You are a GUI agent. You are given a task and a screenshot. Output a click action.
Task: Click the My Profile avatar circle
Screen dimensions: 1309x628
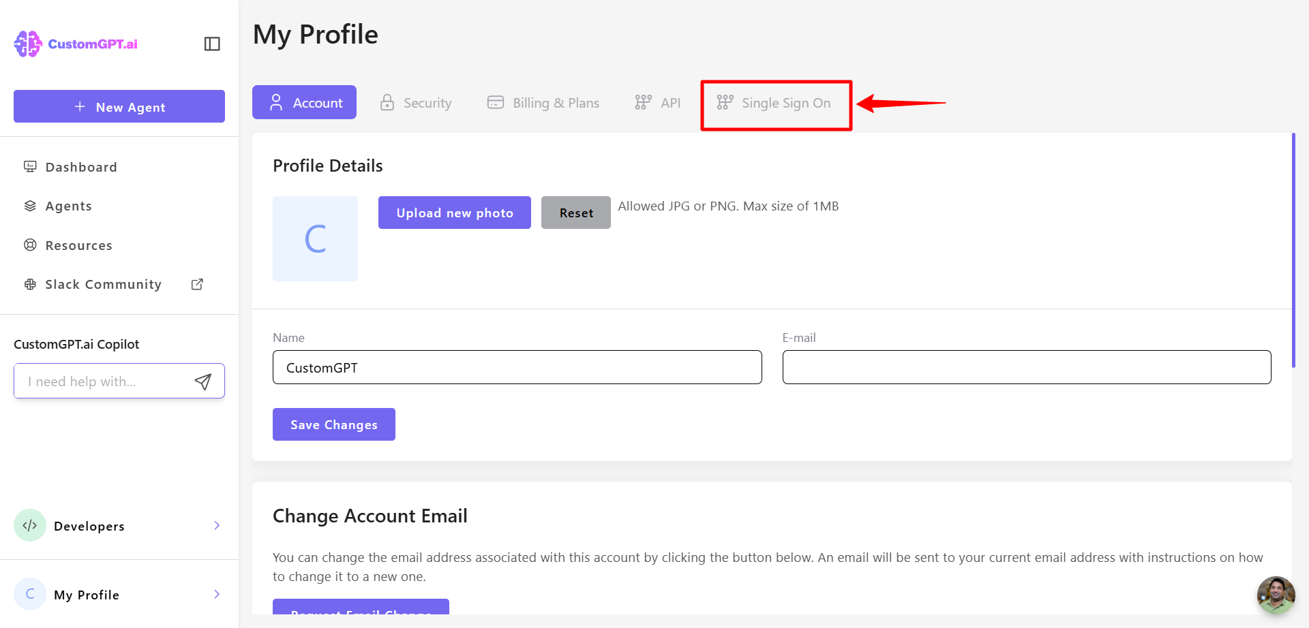30,594
